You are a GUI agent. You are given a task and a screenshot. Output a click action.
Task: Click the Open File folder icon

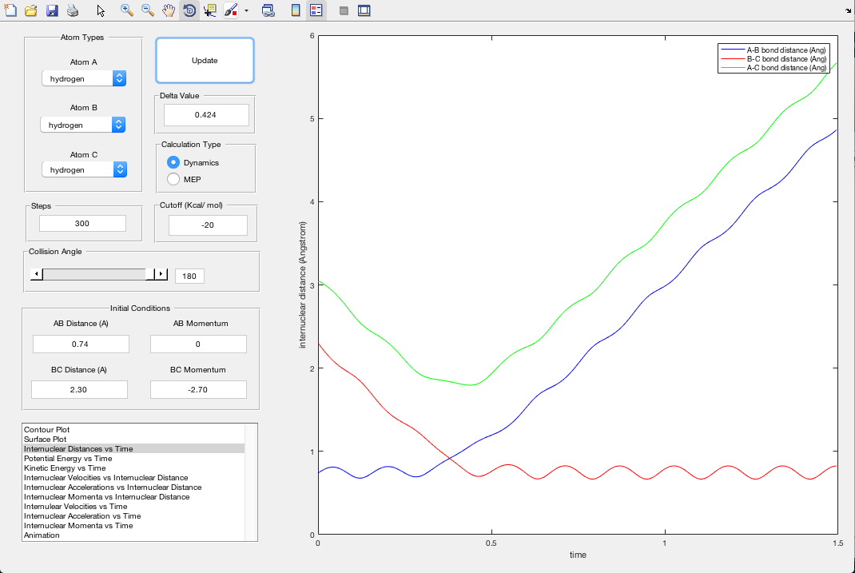pos(31,10)
